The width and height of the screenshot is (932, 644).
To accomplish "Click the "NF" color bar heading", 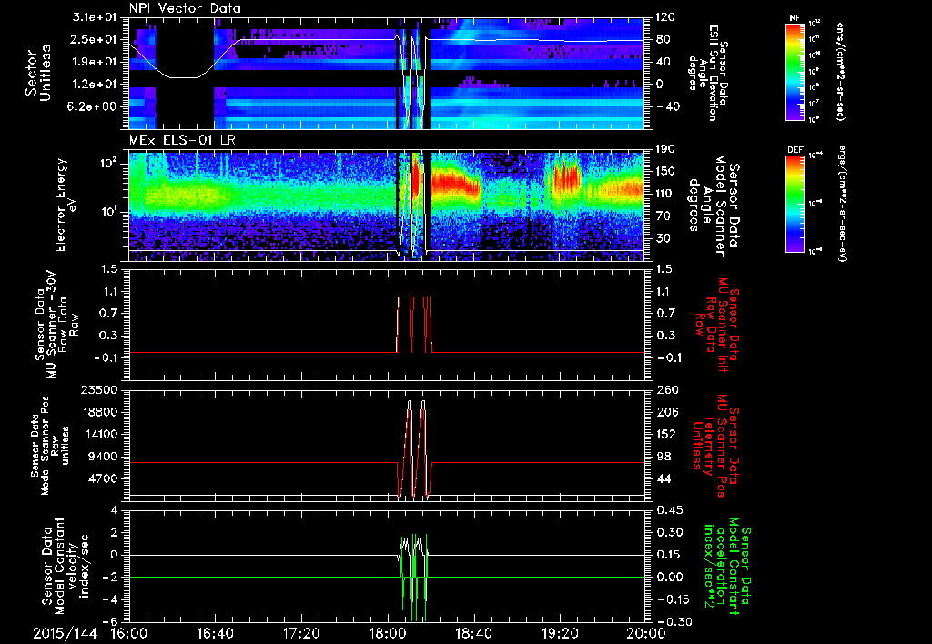I will coord(795,18).
